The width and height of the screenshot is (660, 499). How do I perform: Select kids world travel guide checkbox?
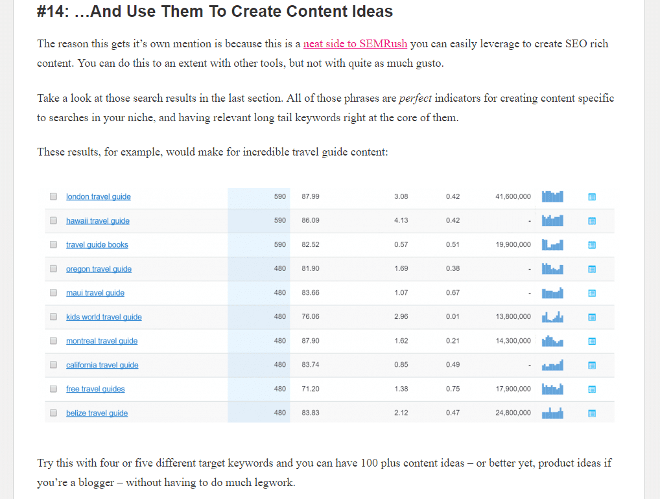click(x=53, y=316)
